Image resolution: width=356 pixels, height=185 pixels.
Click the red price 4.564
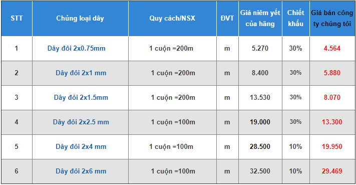(332, 49)
